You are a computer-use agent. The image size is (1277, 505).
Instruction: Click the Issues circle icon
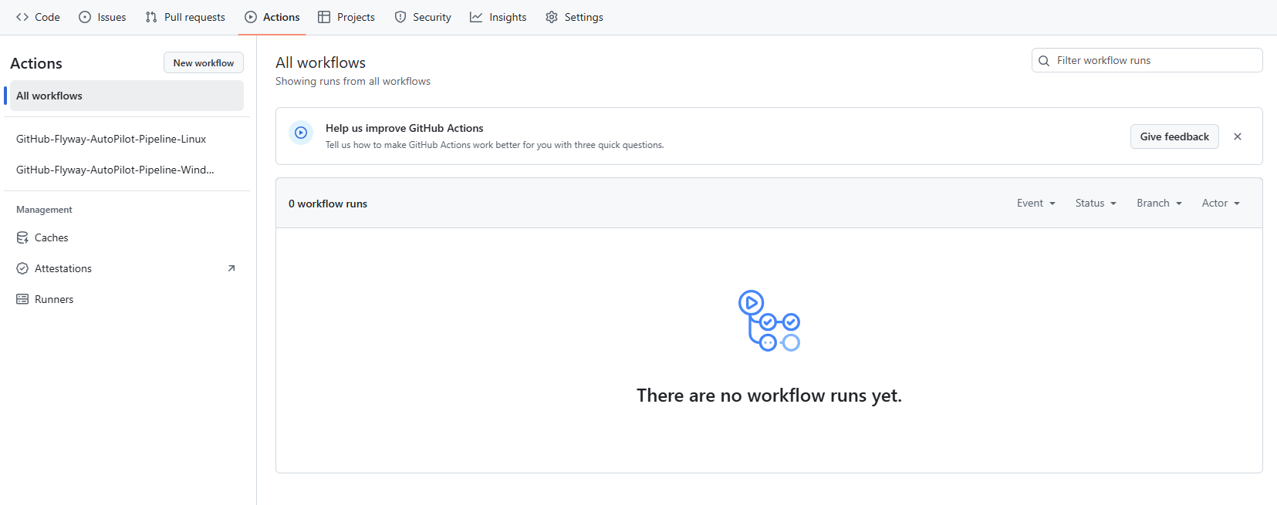85,17
